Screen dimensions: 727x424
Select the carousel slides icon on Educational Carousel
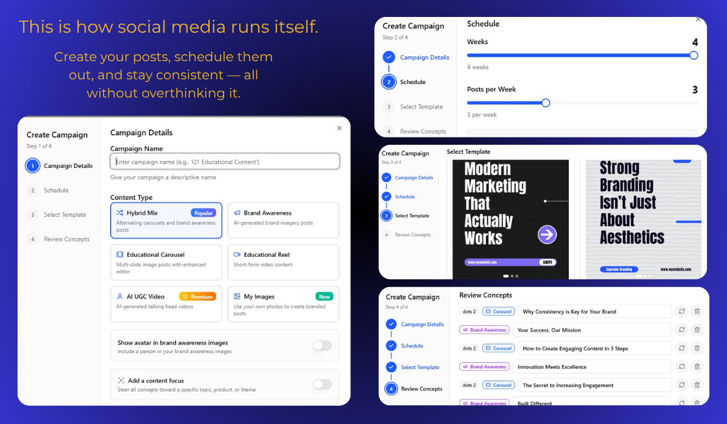coord(119,254)
